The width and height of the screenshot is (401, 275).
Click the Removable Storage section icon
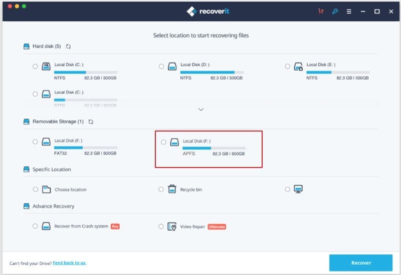(x=27, y=121)
